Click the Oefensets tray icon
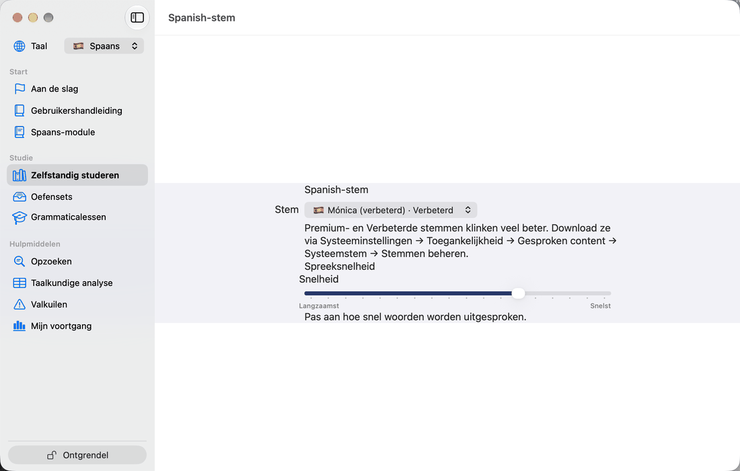Viewport: 740px width, 471px height. pyautogui.click(x=20, y=196)
